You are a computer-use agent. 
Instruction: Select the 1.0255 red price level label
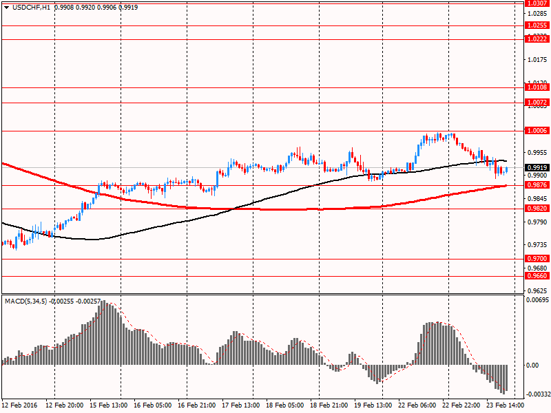537,25
